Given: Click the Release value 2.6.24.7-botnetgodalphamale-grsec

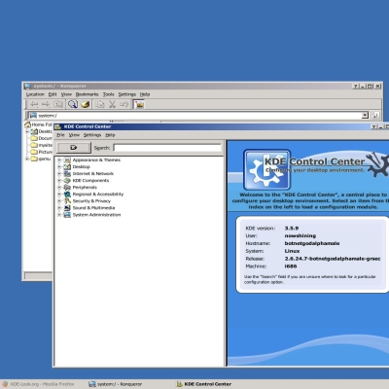Looking at the screenshot, I should click(333, 259).
